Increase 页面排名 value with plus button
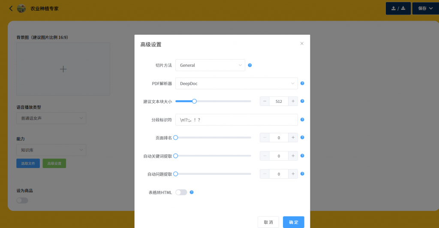439x228 pixels. click(x=293, y=138)
